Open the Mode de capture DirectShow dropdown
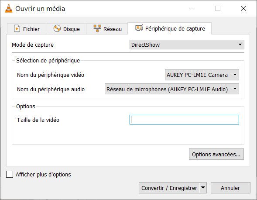 tap(187, 45)
